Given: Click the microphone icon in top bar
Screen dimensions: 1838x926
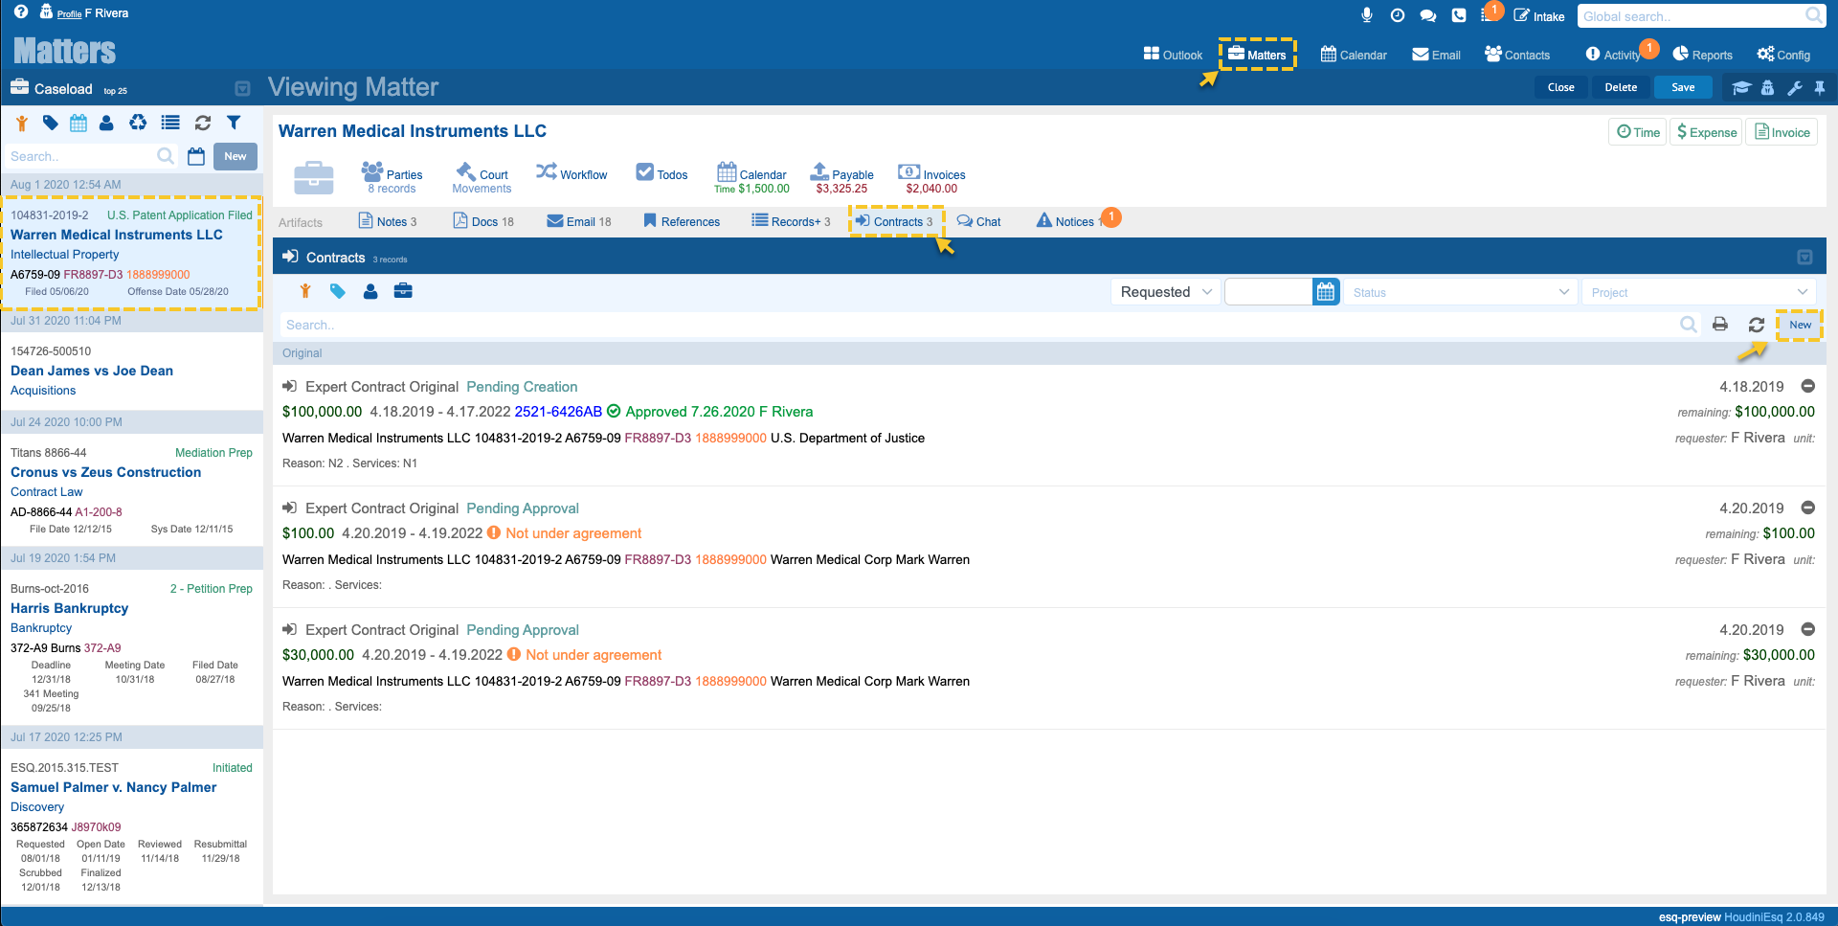Looking at the screenshot, I should coord(1366,15).
